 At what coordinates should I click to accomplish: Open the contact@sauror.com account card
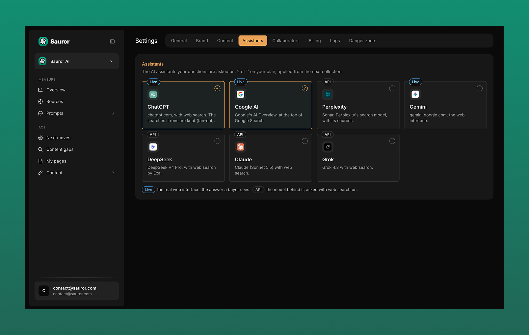point(77,291)
